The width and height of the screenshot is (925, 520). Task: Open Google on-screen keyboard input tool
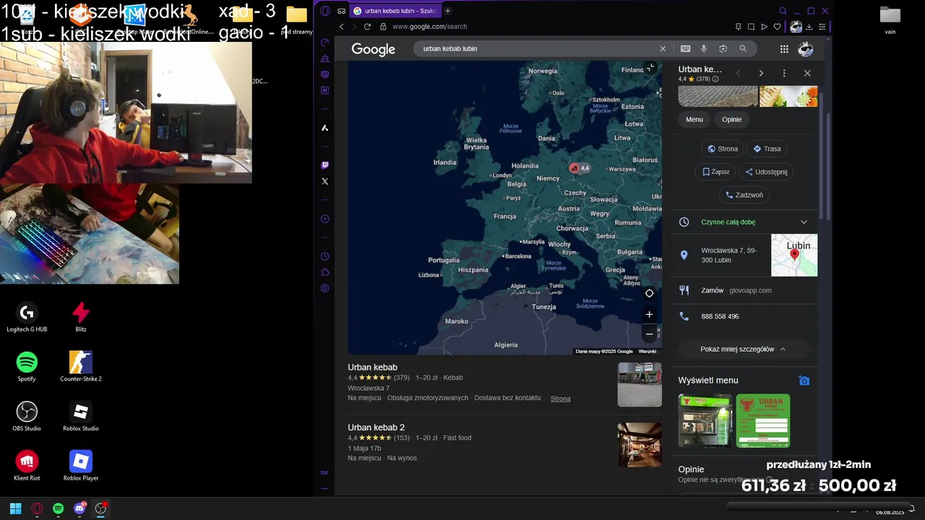pyautogui.click(x=685, y=48)
